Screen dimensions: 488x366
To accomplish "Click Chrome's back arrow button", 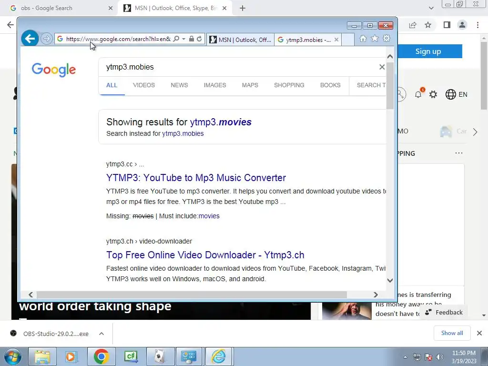I will (x=10, y=25).
